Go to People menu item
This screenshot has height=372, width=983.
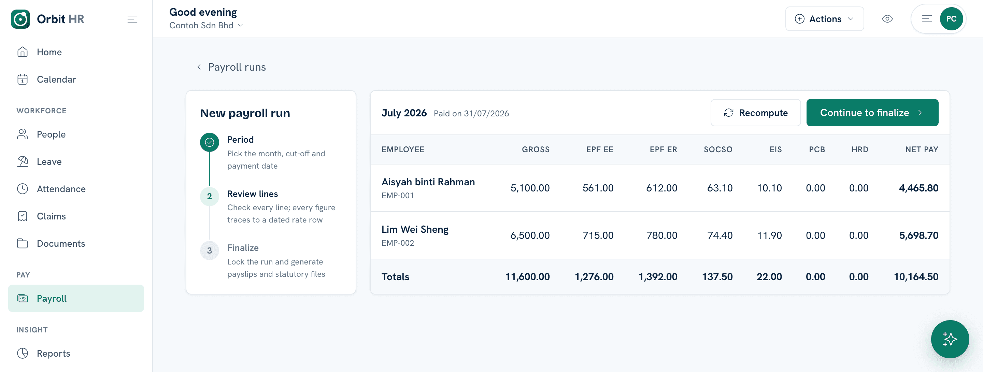coord(76,134)
